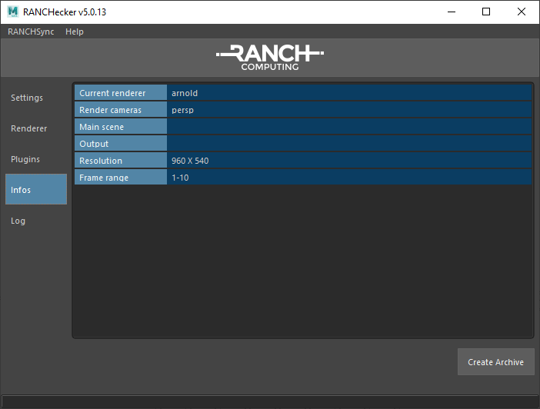Select the Current renderer label cell
Image resolution: width=540 pixels, height=409 pixels.
click(x=121, y=93)
